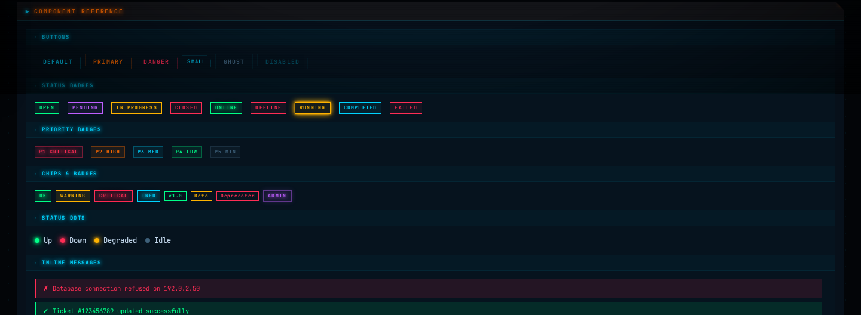
Task: Click the Deprecated chip
Action: 237,196
